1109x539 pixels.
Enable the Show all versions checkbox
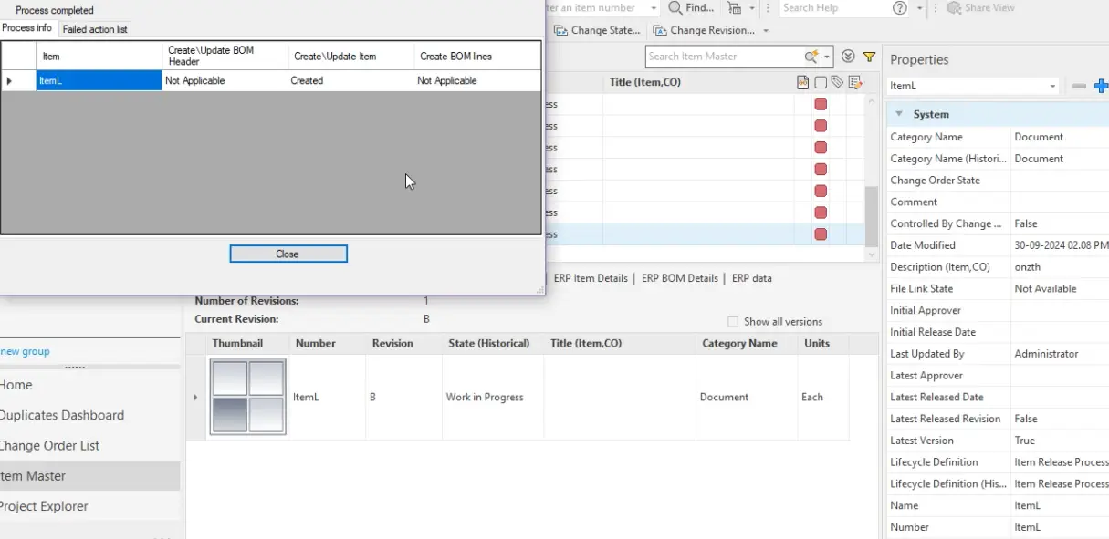pyautogui.click(x=733, y=322)
